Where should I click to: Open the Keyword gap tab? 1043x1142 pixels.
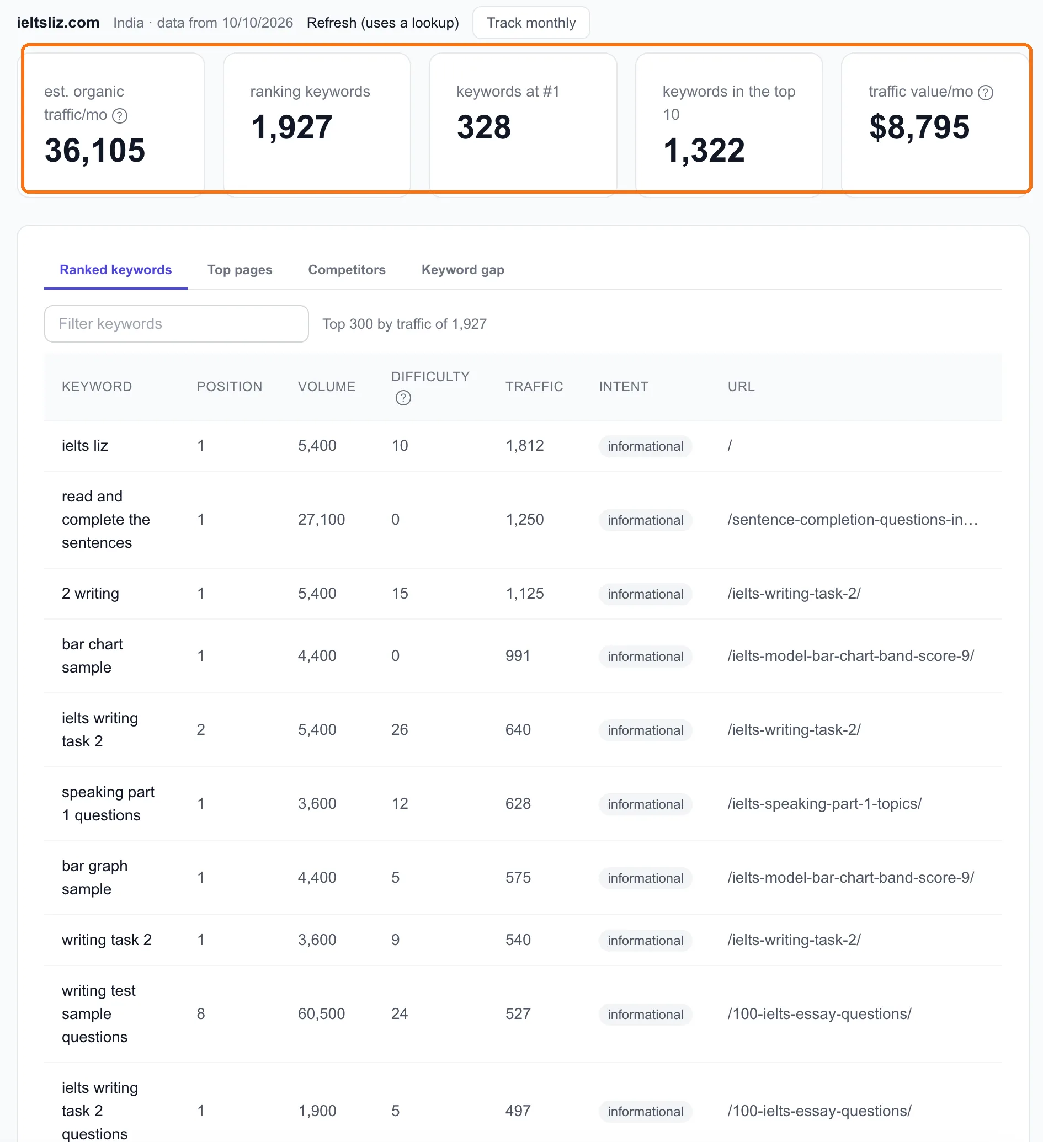pyautogui.click(x=462, y=270)
